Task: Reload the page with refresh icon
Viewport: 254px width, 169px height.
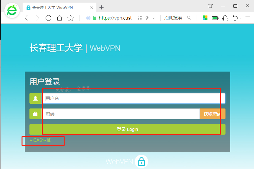Action: 48,18
